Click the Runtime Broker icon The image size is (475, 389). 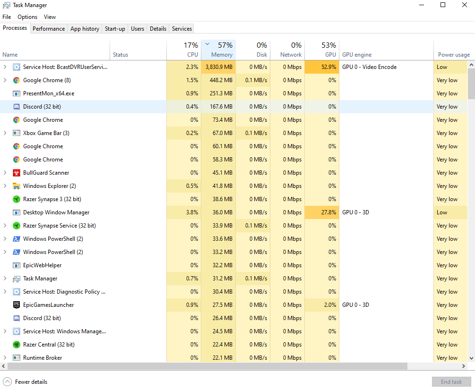pos(17,358)
